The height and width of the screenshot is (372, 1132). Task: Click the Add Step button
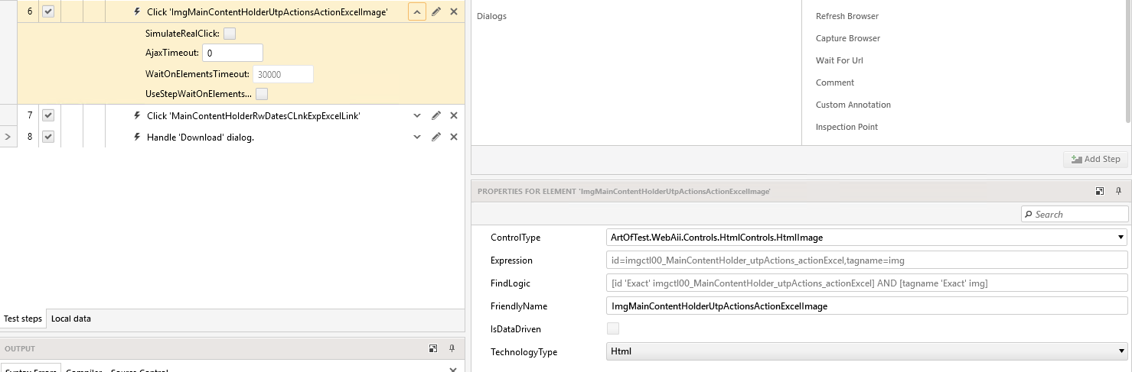[1095, 159]
